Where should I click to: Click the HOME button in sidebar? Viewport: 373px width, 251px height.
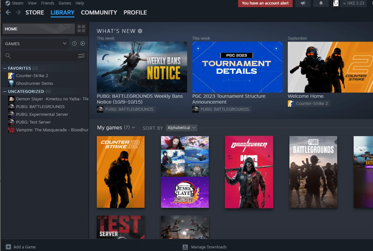38,29
